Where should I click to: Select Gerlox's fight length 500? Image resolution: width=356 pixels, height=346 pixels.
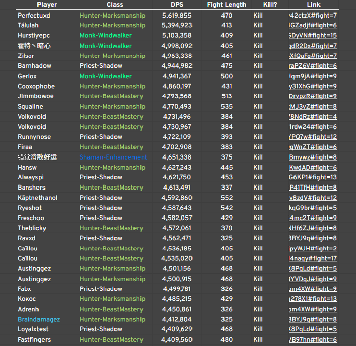pos(226,76)
